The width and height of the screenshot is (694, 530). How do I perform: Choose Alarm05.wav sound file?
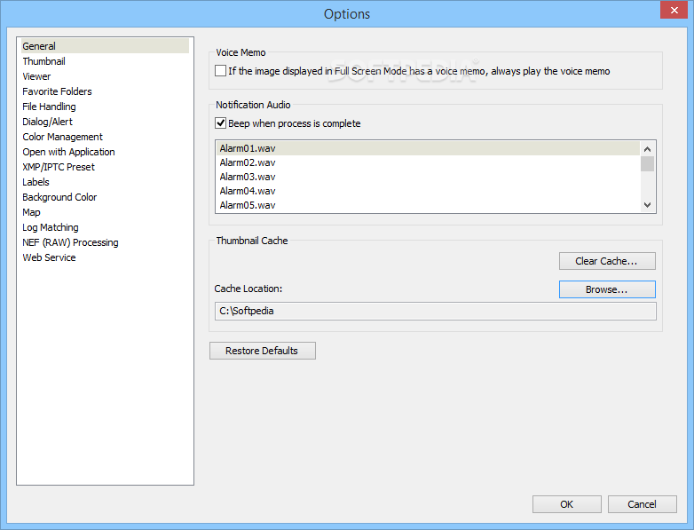[x=428, y=205]
